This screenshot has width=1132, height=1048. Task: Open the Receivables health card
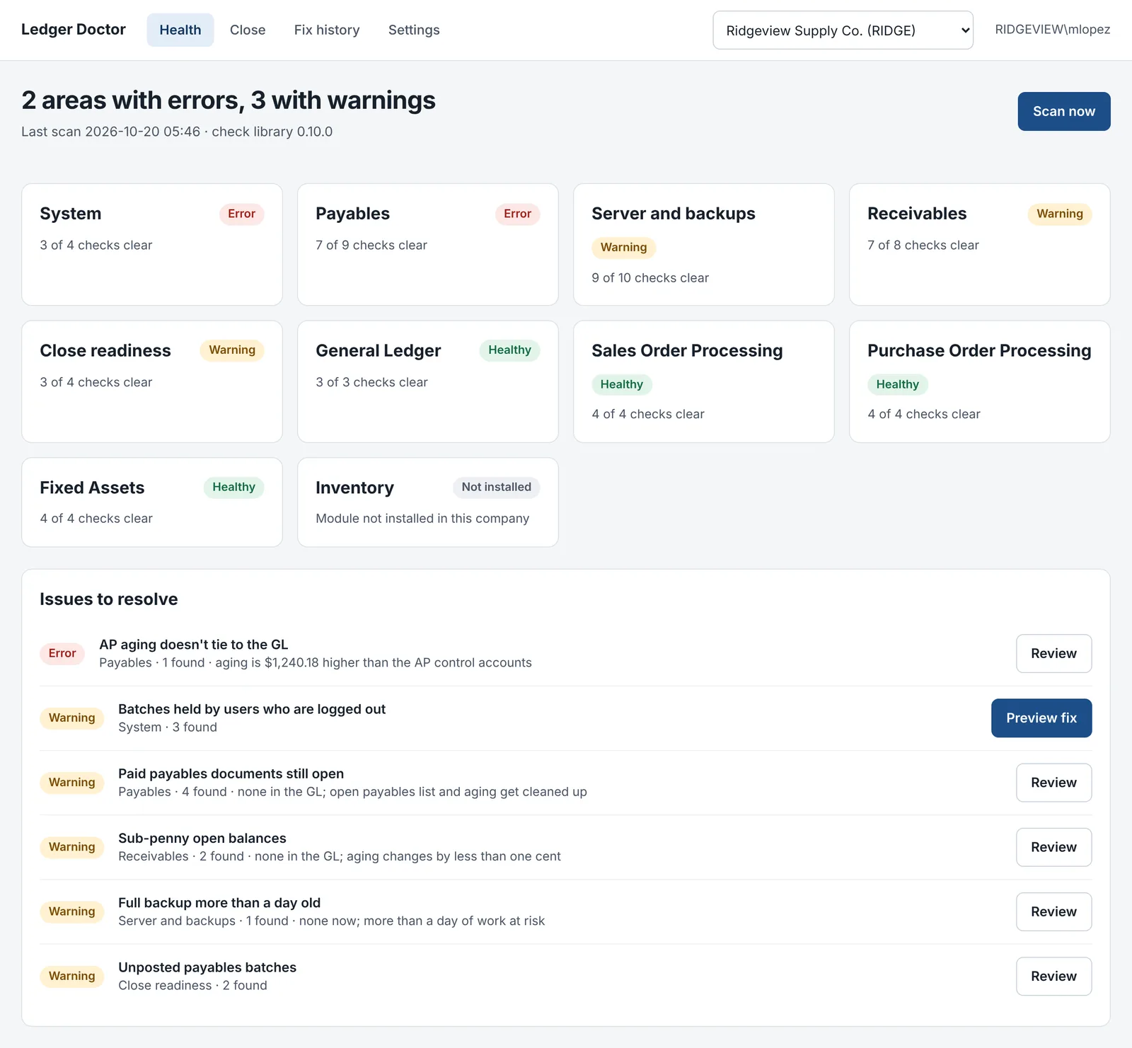[x=980, y=245]
